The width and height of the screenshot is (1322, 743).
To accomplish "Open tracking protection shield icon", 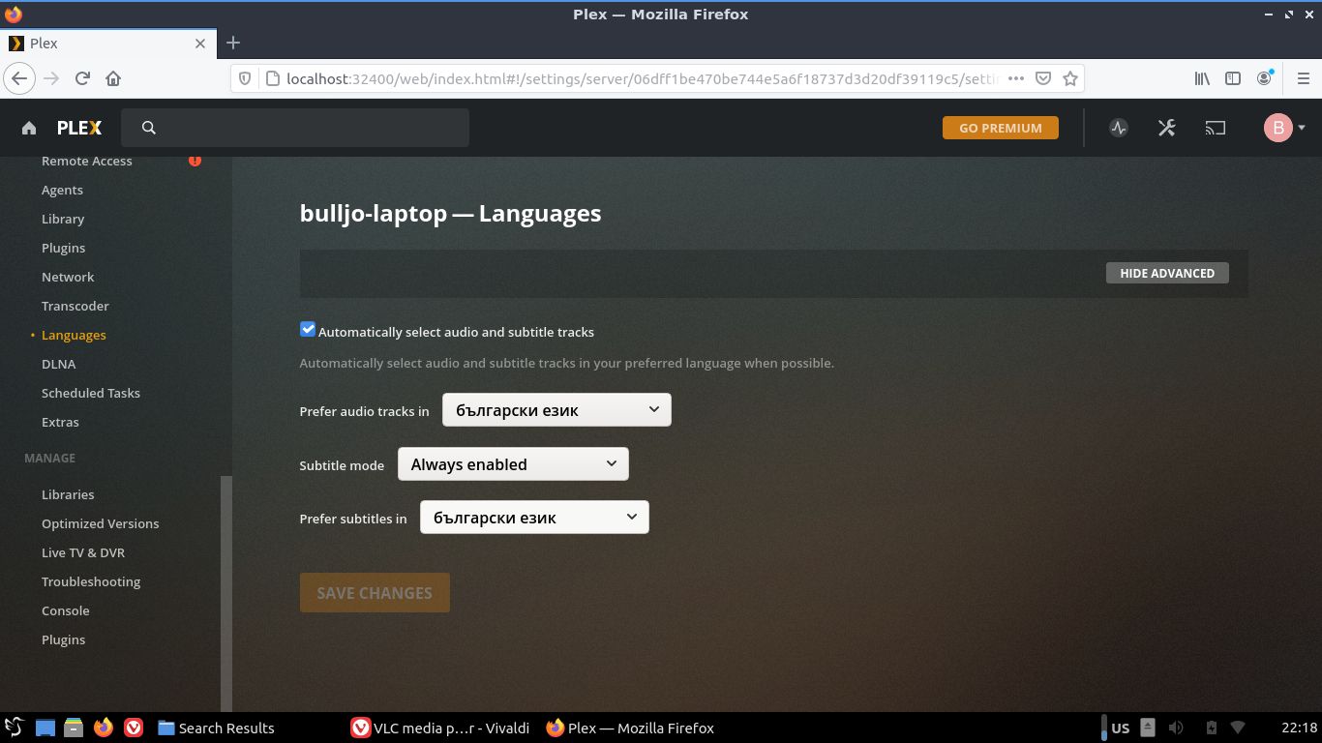I will [x=245, y=78].
